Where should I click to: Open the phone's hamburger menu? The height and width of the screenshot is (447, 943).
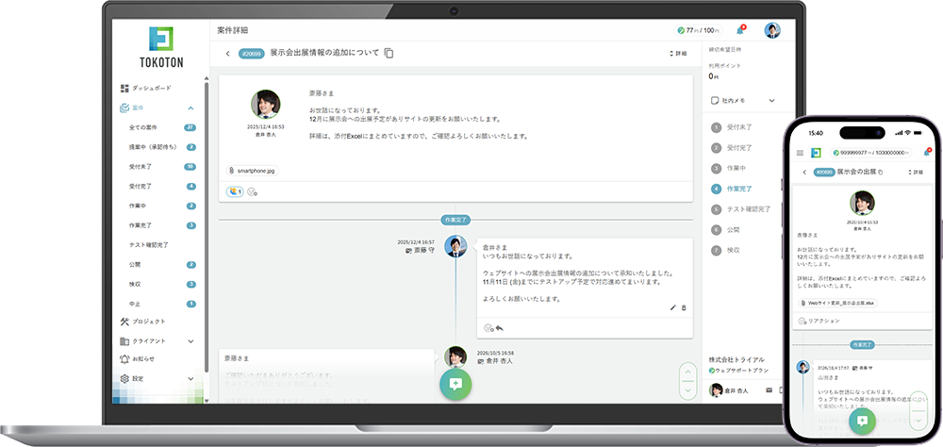click(x=800, y=153)
